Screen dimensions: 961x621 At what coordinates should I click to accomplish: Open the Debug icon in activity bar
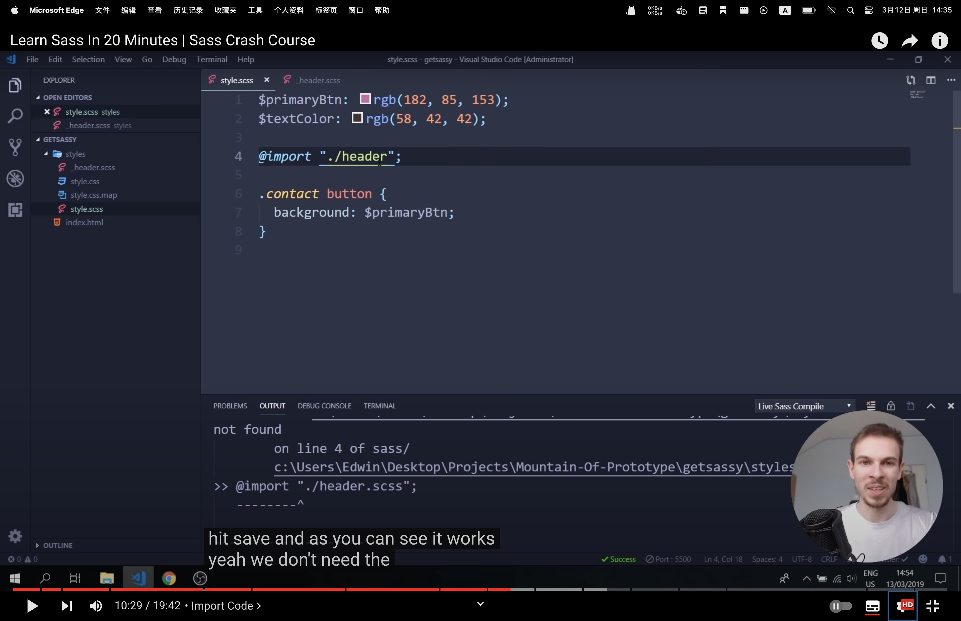pyautogui.click(x=15, y=179)
